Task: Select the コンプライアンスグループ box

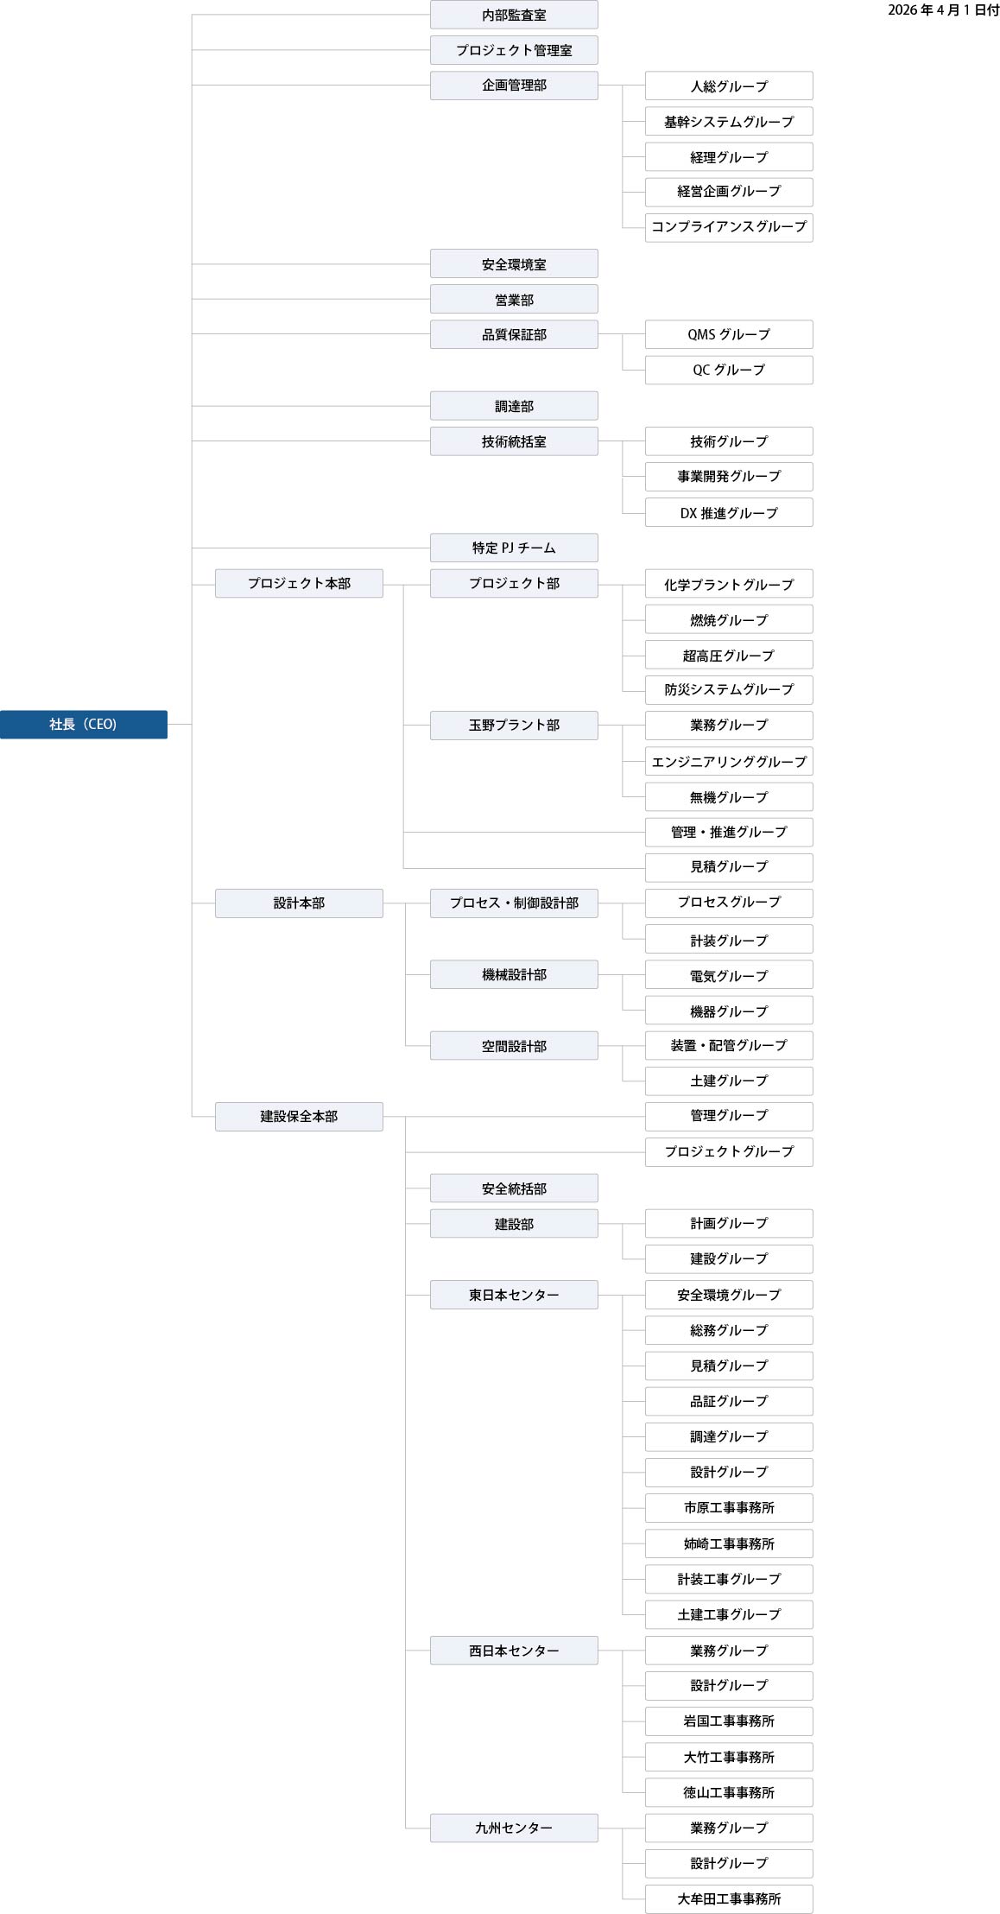Action: [729, 227]
